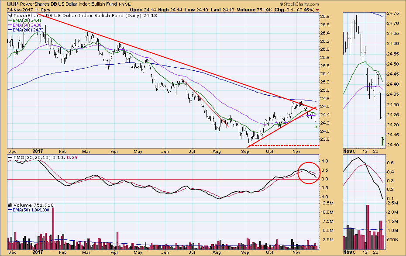
Task: Click the 23.8 price axis label
Action: coord(325,139)
